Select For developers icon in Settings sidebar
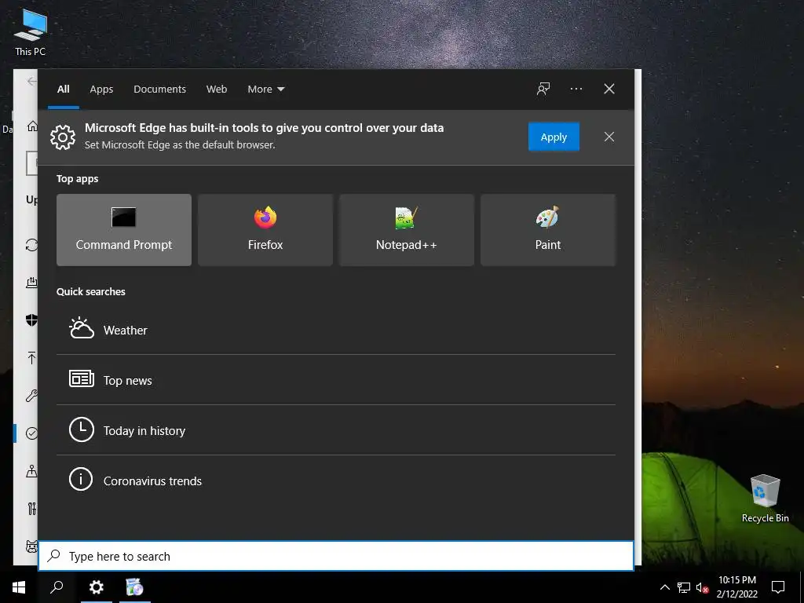This screenshot has height=603, width=804. [31, 509]
